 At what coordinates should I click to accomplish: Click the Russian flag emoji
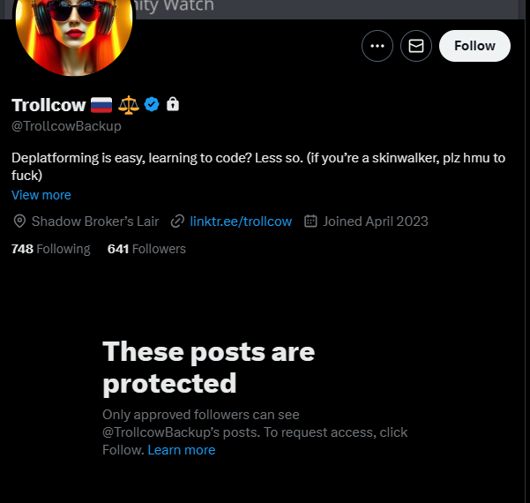[102, 104]
